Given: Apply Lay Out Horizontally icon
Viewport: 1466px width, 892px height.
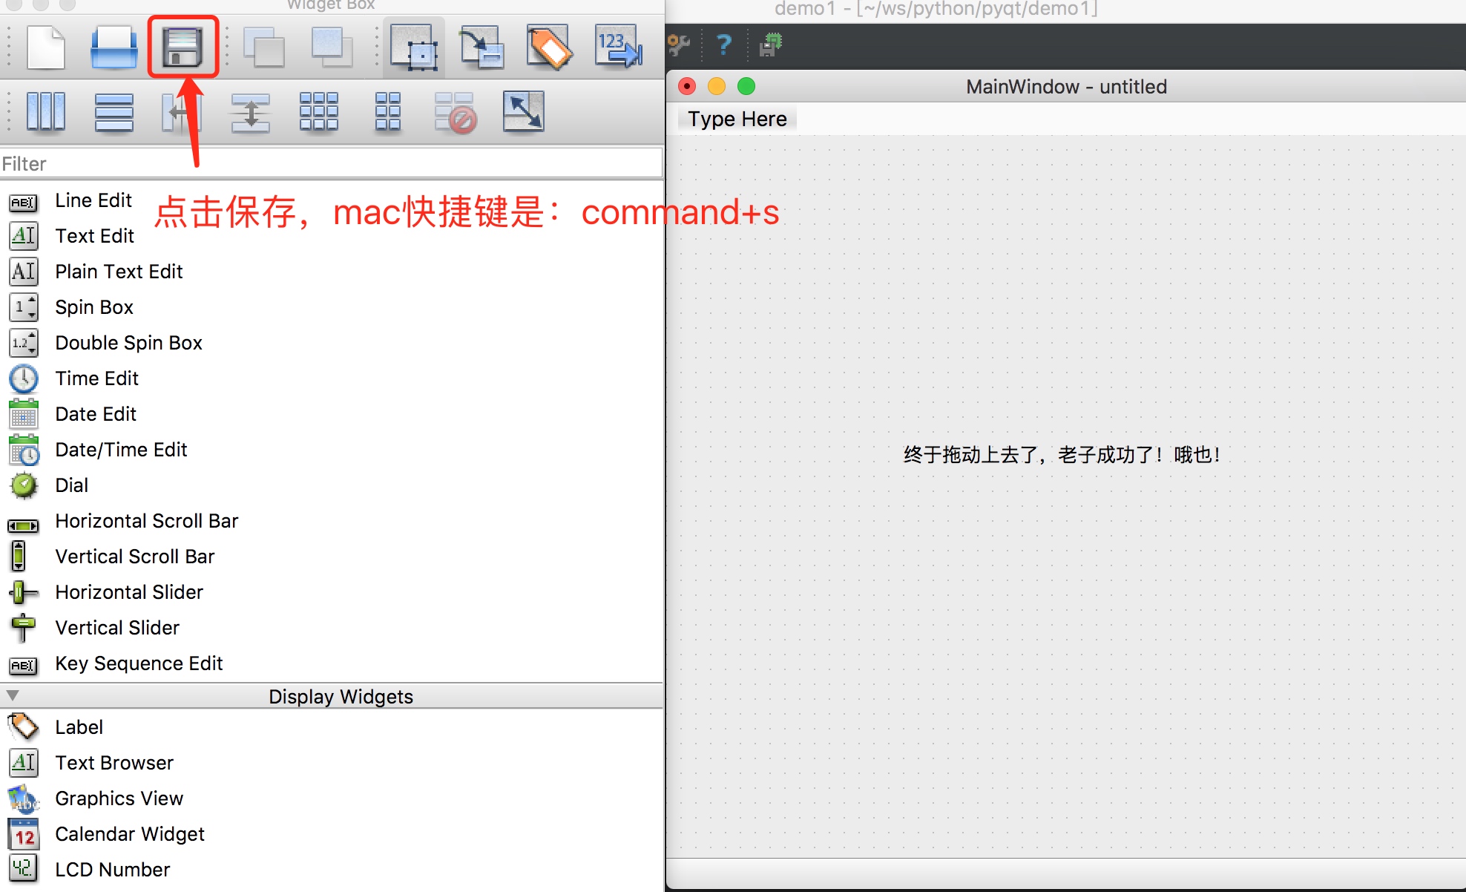Looking at the screenshot, I should click(46, 112).
